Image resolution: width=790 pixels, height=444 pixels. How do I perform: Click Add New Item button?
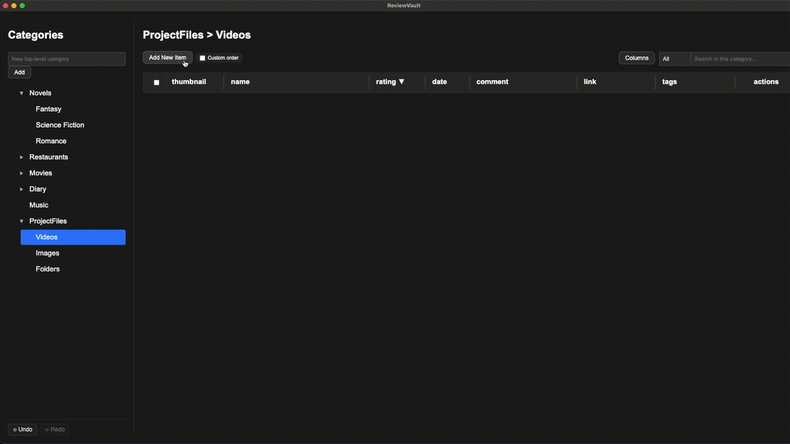click(167, 58)
